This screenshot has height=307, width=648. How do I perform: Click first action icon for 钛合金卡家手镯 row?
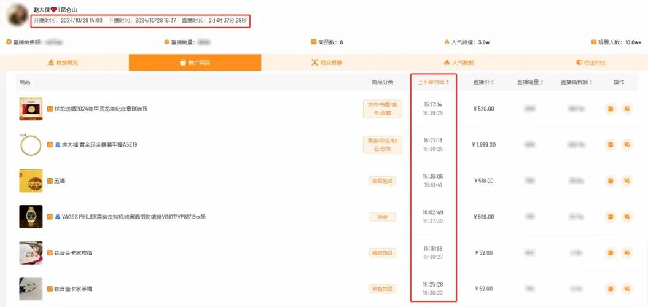click(x=611, y=289)
